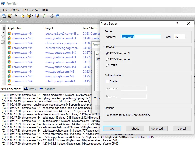Image resolution: width=195 pixels, height=146 pixels.
Task: Click the Traffic tab chart icon
Action: [x=26, y=89]
